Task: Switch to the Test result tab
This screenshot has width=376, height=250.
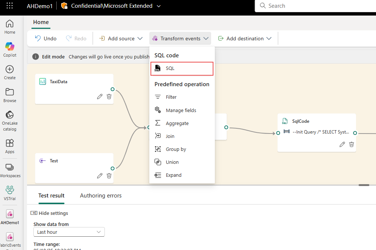Action: pos(51,196)
